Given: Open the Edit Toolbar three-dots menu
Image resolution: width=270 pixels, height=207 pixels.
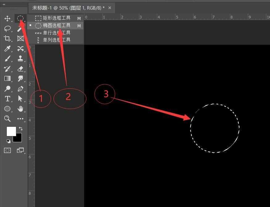Looking at the screenshot, I should click(21, 118).
